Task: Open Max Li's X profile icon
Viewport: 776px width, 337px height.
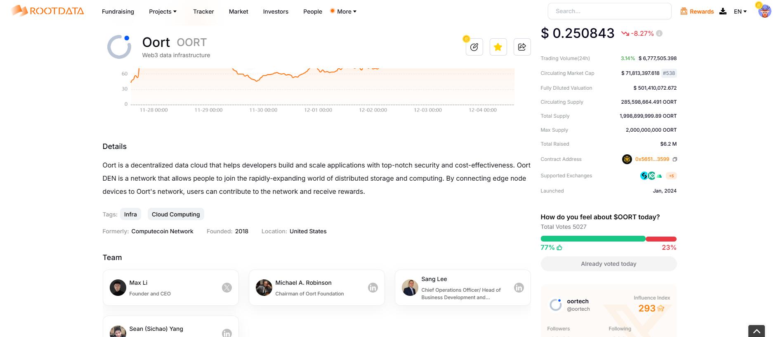Action: pyautogui.click(x=227, y=288)
